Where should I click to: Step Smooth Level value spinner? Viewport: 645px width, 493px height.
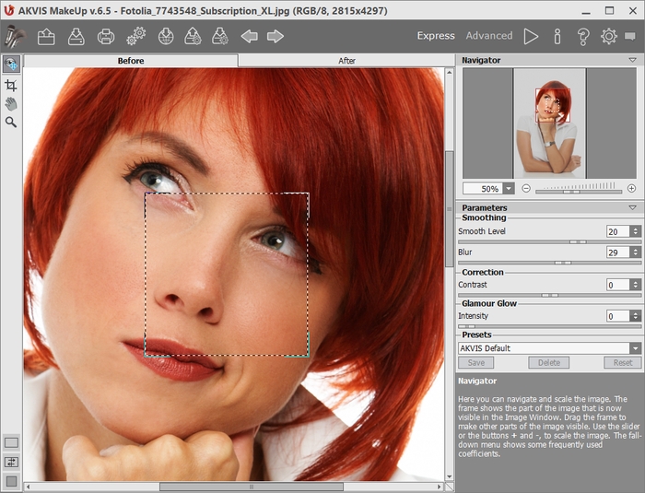(636, 231)
